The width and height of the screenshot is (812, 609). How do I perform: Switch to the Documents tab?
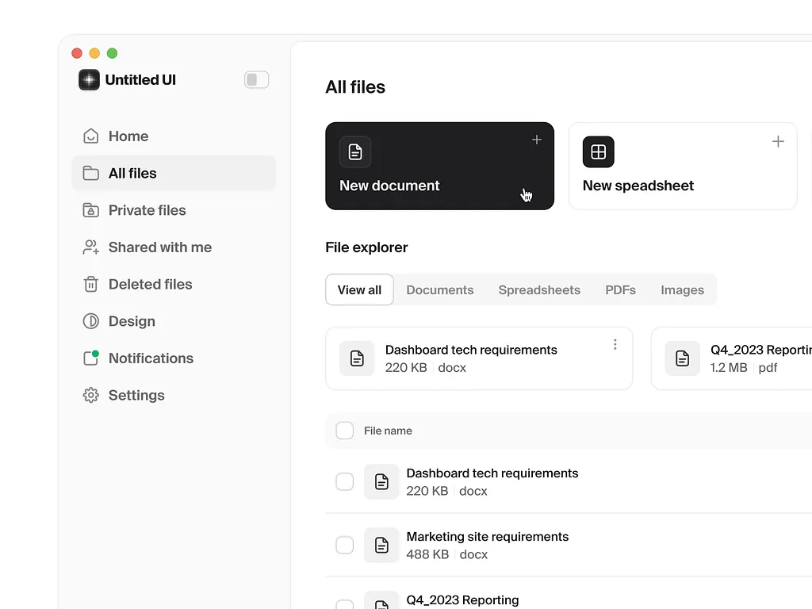[x=439, y=290]
